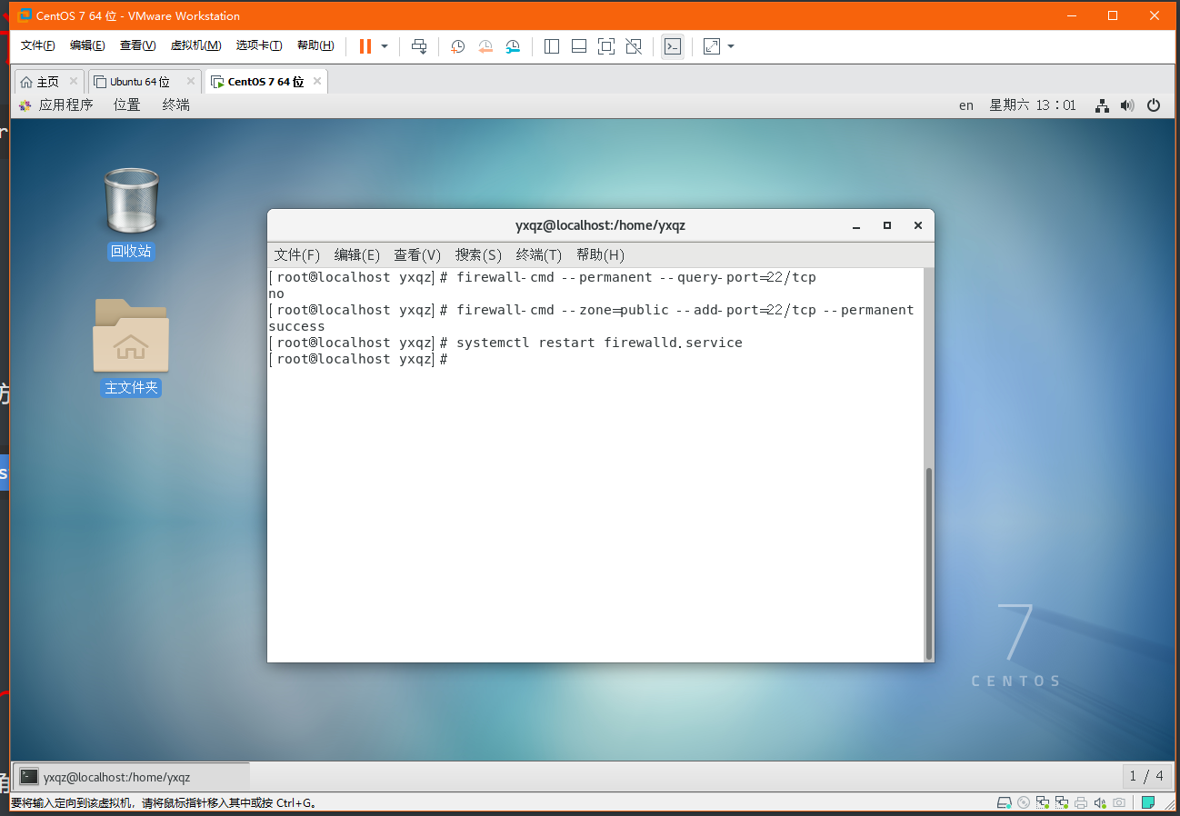Expand the stretch guest display dropdown arrow
This screenshot has height=816, width=1180.
[x=731, y=46]
